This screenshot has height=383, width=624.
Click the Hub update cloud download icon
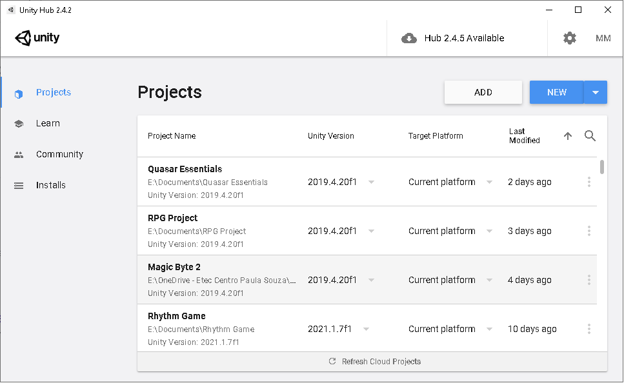pyautogui.click(x=409, y=38)
